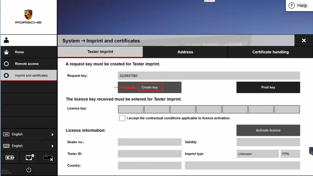
Task: Click the Help question mark icon
Action: [x=292, y=6]
